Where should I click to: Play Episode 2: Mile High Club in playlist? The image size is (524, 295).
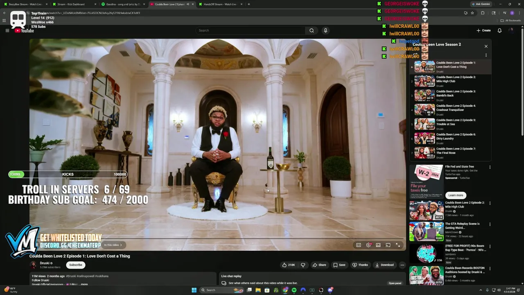point(450,81)
